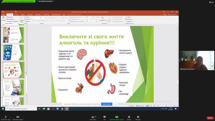Click the PowerPoint icon in the Windows taskbar
The height and width of the screenshot is (121, 215).
(67, 109)
